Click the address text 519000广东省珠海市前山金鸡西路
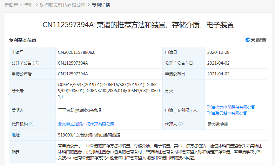This screenshot has width=275, height=165. pos(89,135)
